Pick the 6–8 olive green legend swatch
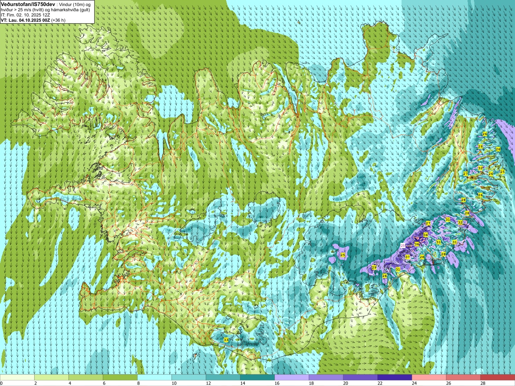 pyautogui.click(x=120, y=378)
